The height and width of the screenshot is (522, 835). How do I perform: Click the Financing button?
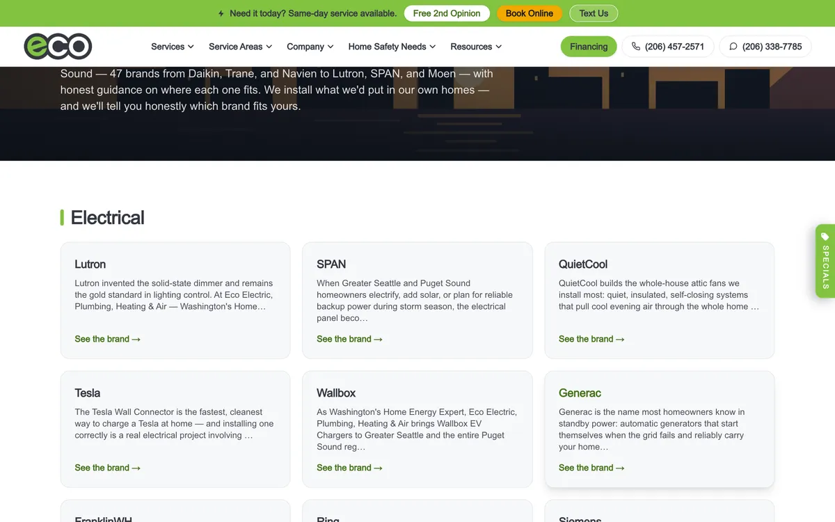(589, 47)
